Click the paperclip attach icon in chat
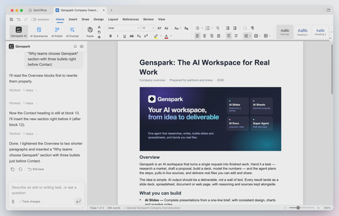Screen dimensions: 339x216 (x=13, y=202)
